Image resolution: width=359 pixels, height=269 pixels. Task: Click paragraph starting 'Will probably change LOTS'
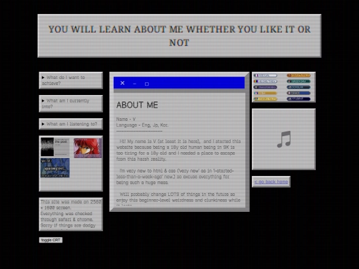[178, 199]
